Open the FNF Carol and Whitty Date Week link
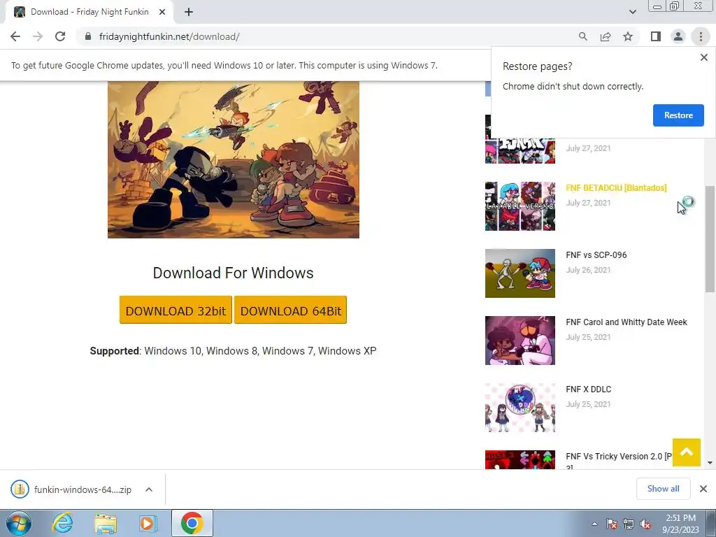716x537 pixels. point(626,322)
